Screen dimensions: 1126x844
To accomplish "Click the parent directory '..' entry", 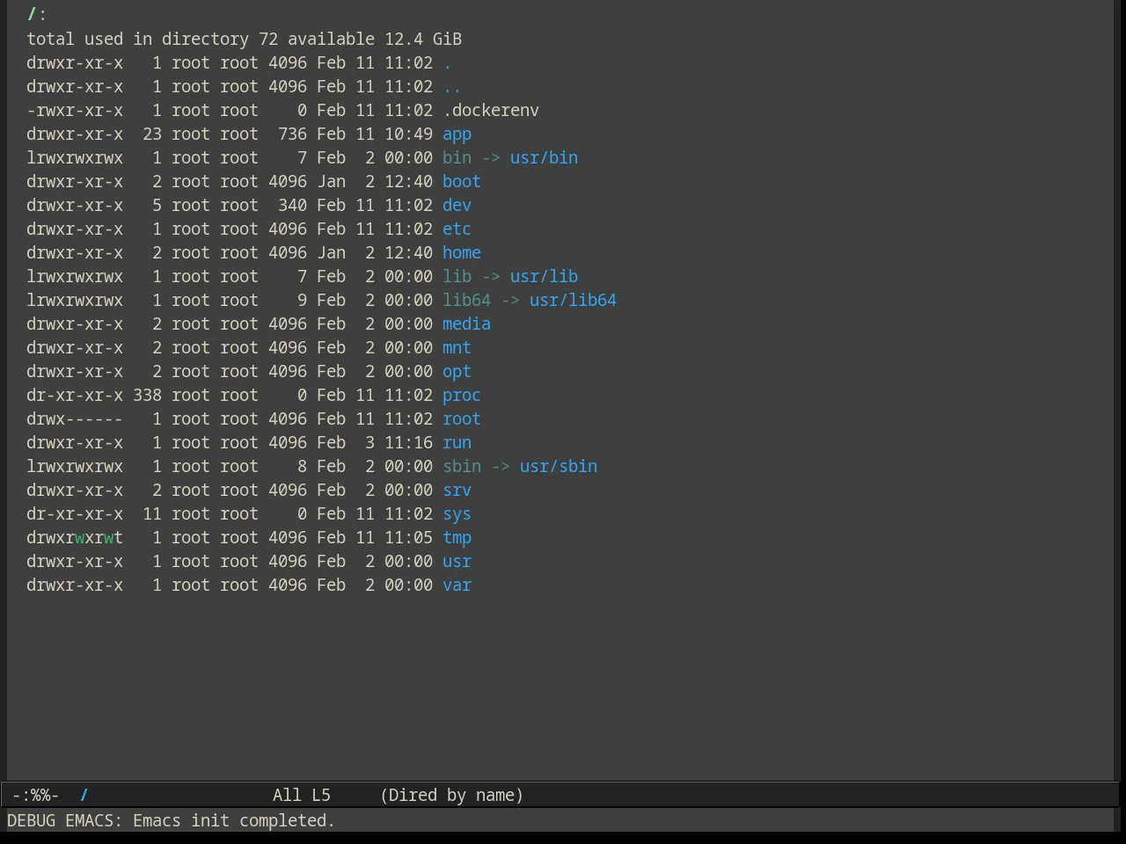I will pos(452,87).
